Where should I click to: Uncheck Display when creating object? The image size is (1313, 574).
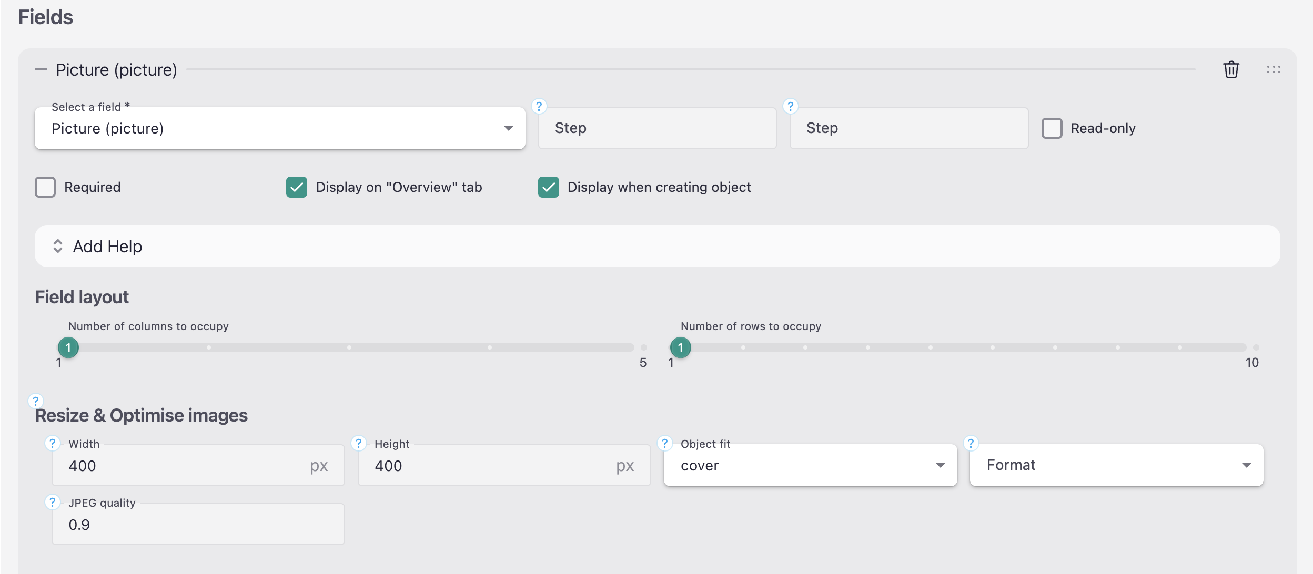tap(549, 187)
